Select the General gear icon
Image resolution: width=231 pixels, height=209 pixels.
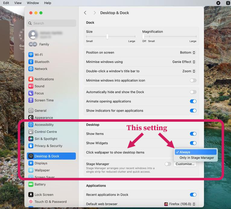(31, 111)
